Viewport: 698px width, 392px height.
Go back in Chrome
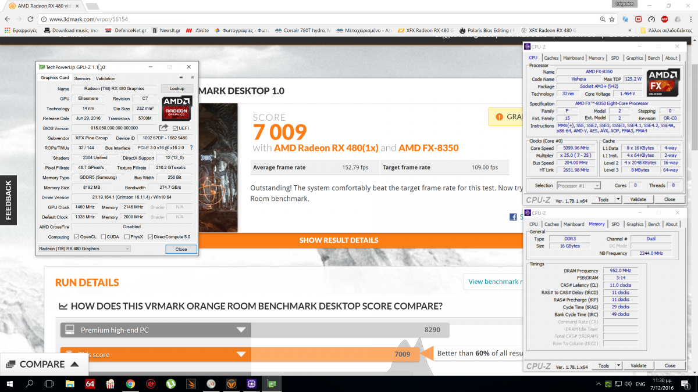point(8,19)
